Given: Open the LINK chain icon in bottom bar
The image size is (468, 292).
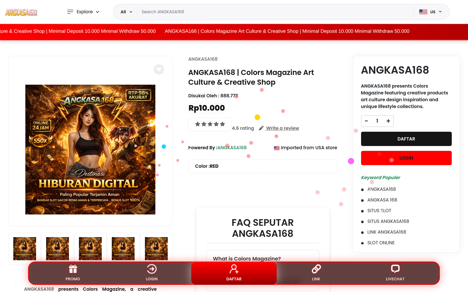Looking at the screenshot, I should coord(316,269).
